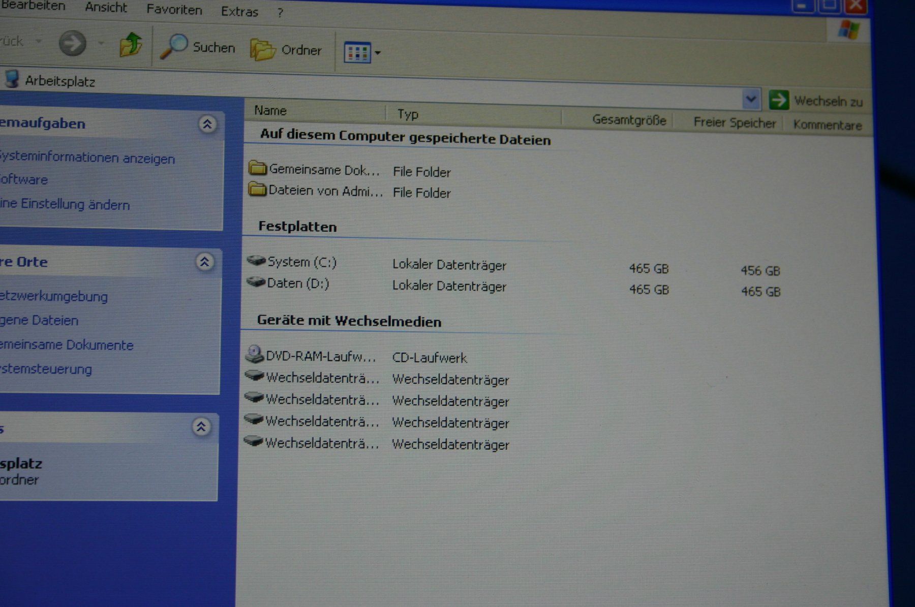Sort by Kommentare column header
The width and height of the screenshot is (915, 607).
coord(828,125)
